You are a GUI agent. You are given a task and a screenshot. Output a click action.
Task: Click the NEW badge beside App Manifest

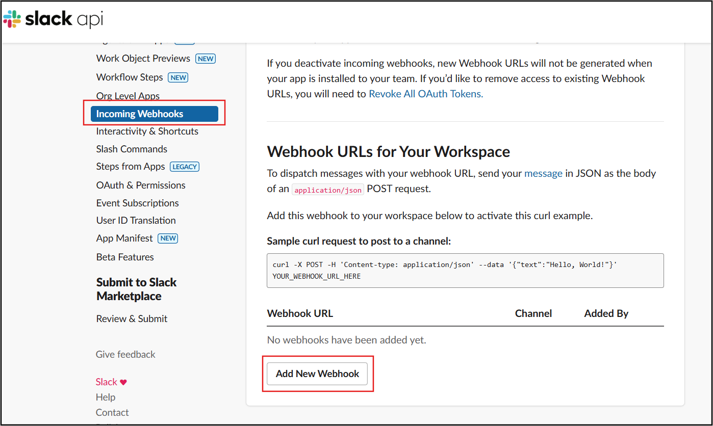coord(168,238)
